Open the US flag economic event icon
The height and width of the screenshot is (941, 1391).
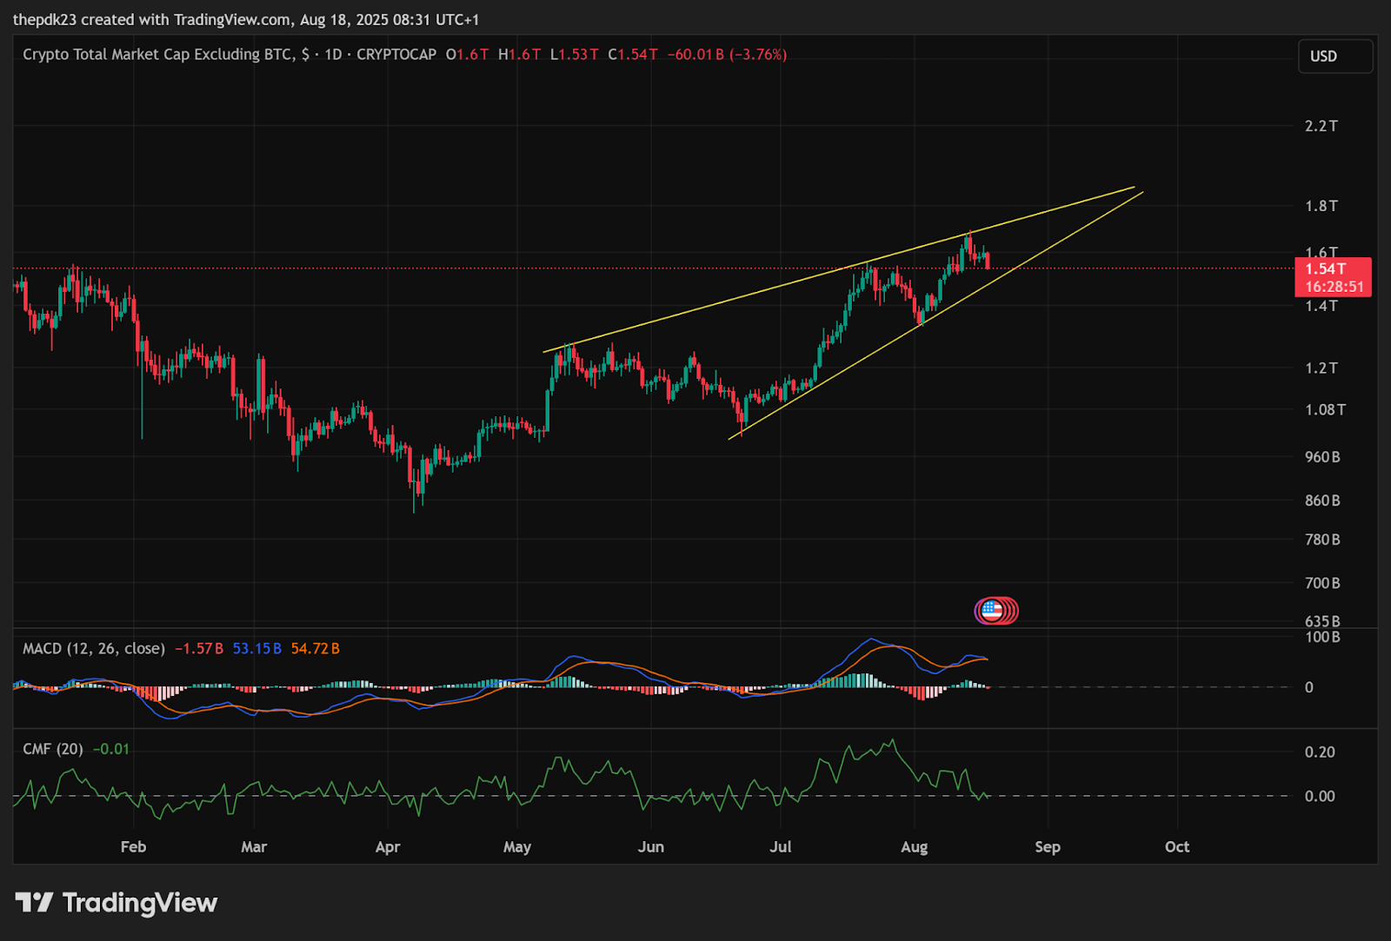tap(991, 611)
